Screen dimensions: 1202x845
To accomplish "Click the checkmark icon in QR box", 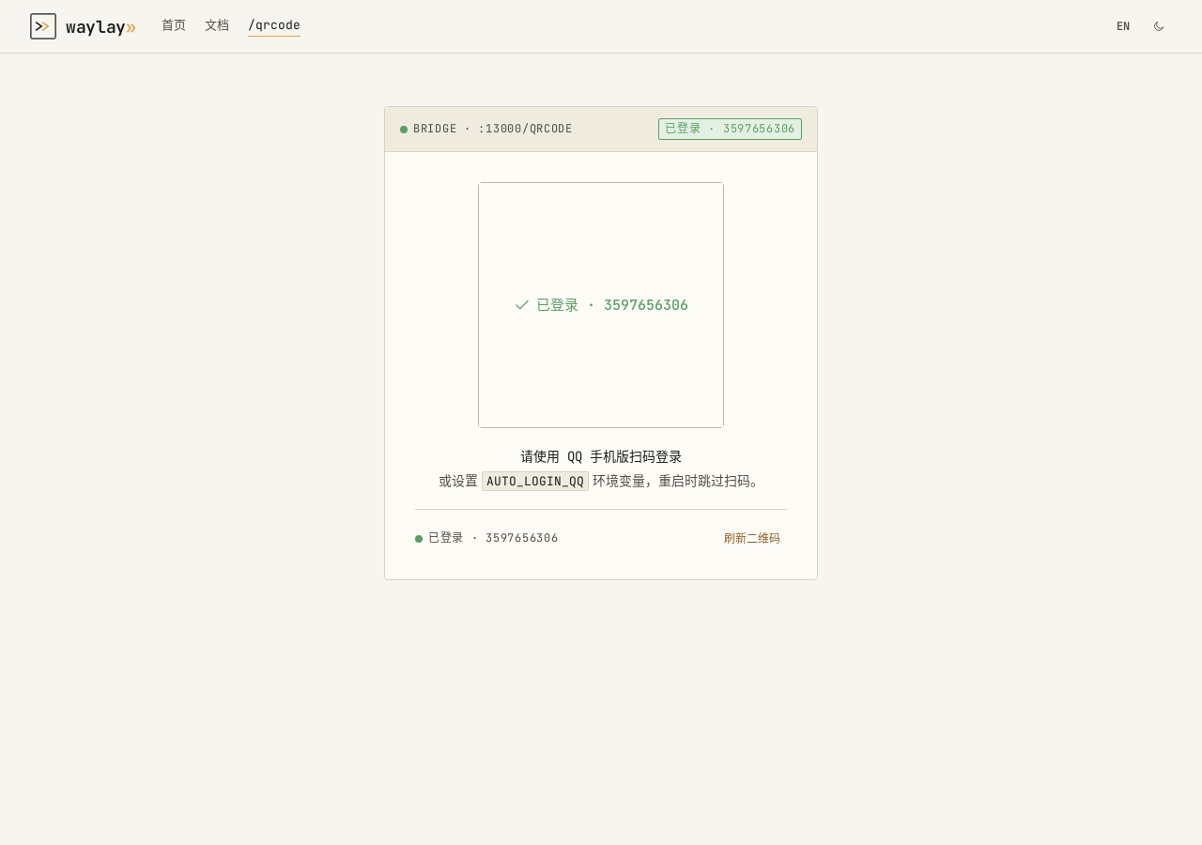I will click(x=522, y=305).
